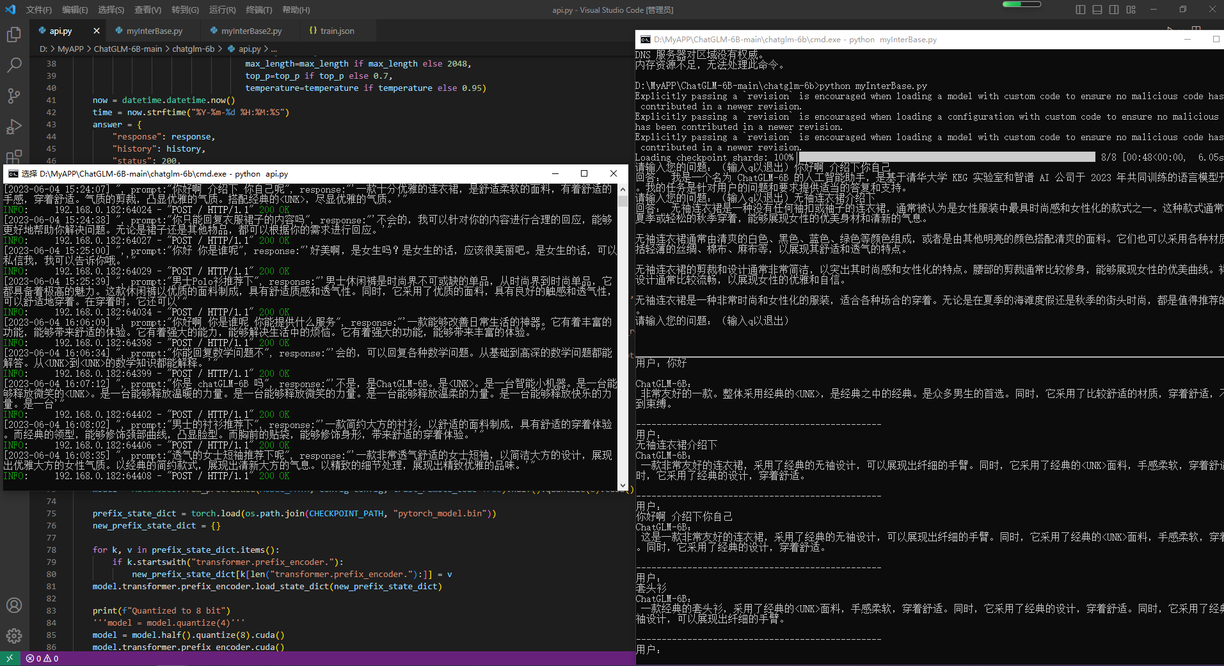Select the MyAPP breadcrumb segment
The image size is (1224, 666).
tap(70, 49)
